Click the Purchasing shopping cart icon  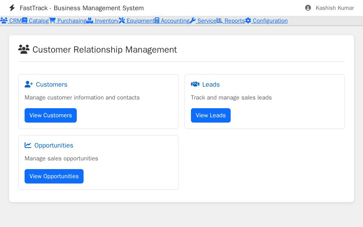click(53, 21)
